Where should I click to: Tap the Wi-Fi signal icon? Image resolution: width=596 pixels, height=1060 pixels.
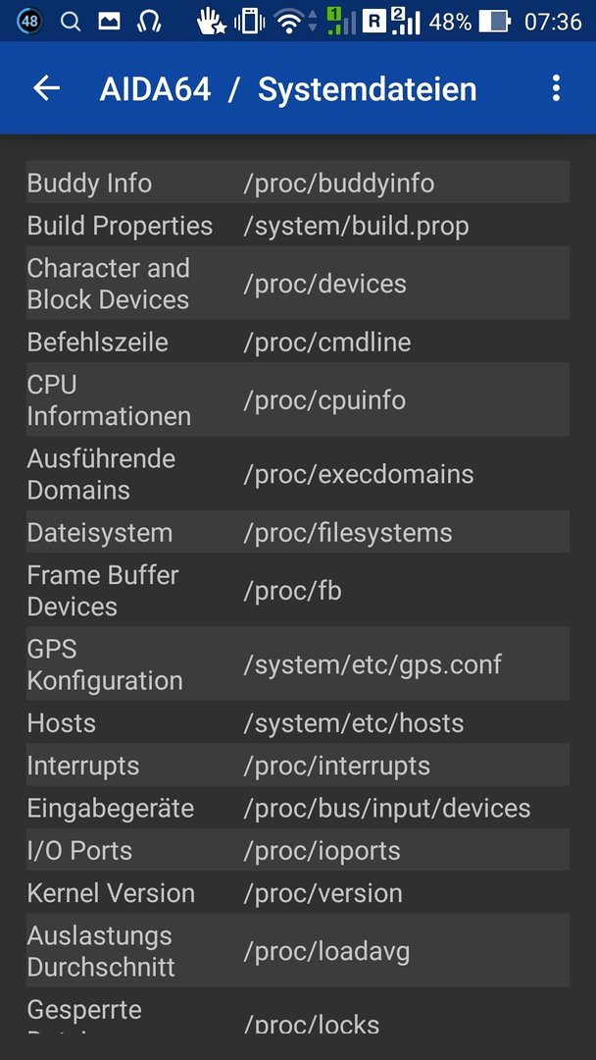coord(291,23)
